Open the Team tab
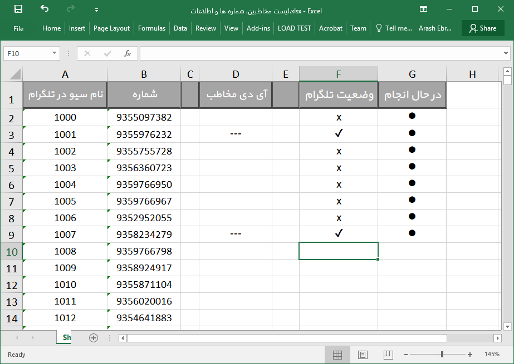This screenshot has height=364, width=514. (x=358, y=28)
